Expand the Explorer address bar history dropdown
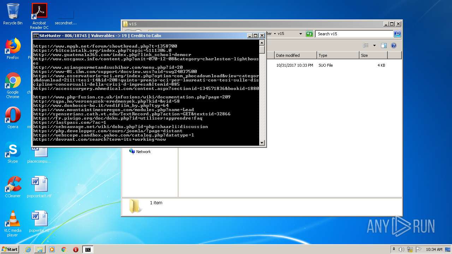 301,34
